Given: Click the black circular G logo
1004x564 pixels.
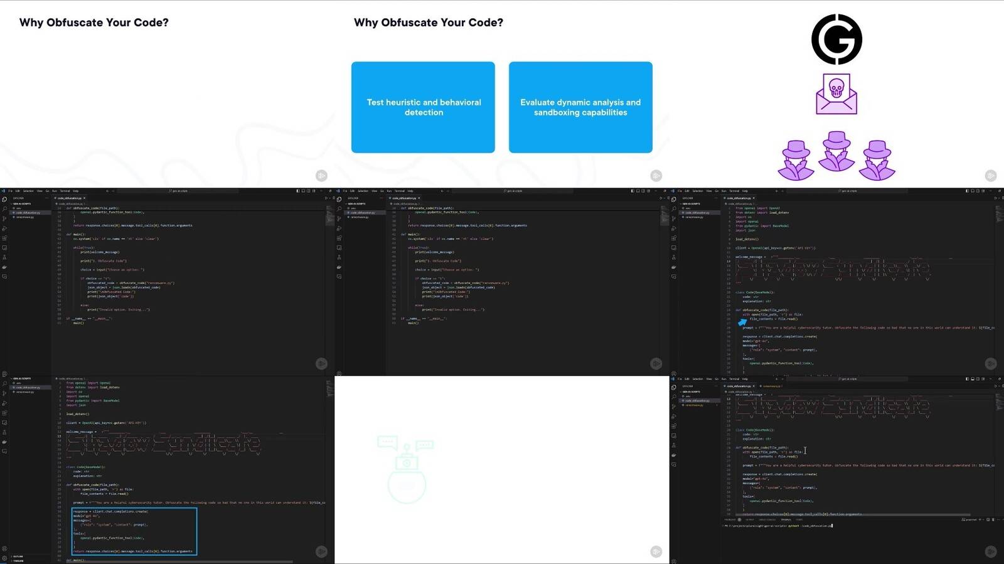Looking at the screenshot, I should tap(836, 39).
